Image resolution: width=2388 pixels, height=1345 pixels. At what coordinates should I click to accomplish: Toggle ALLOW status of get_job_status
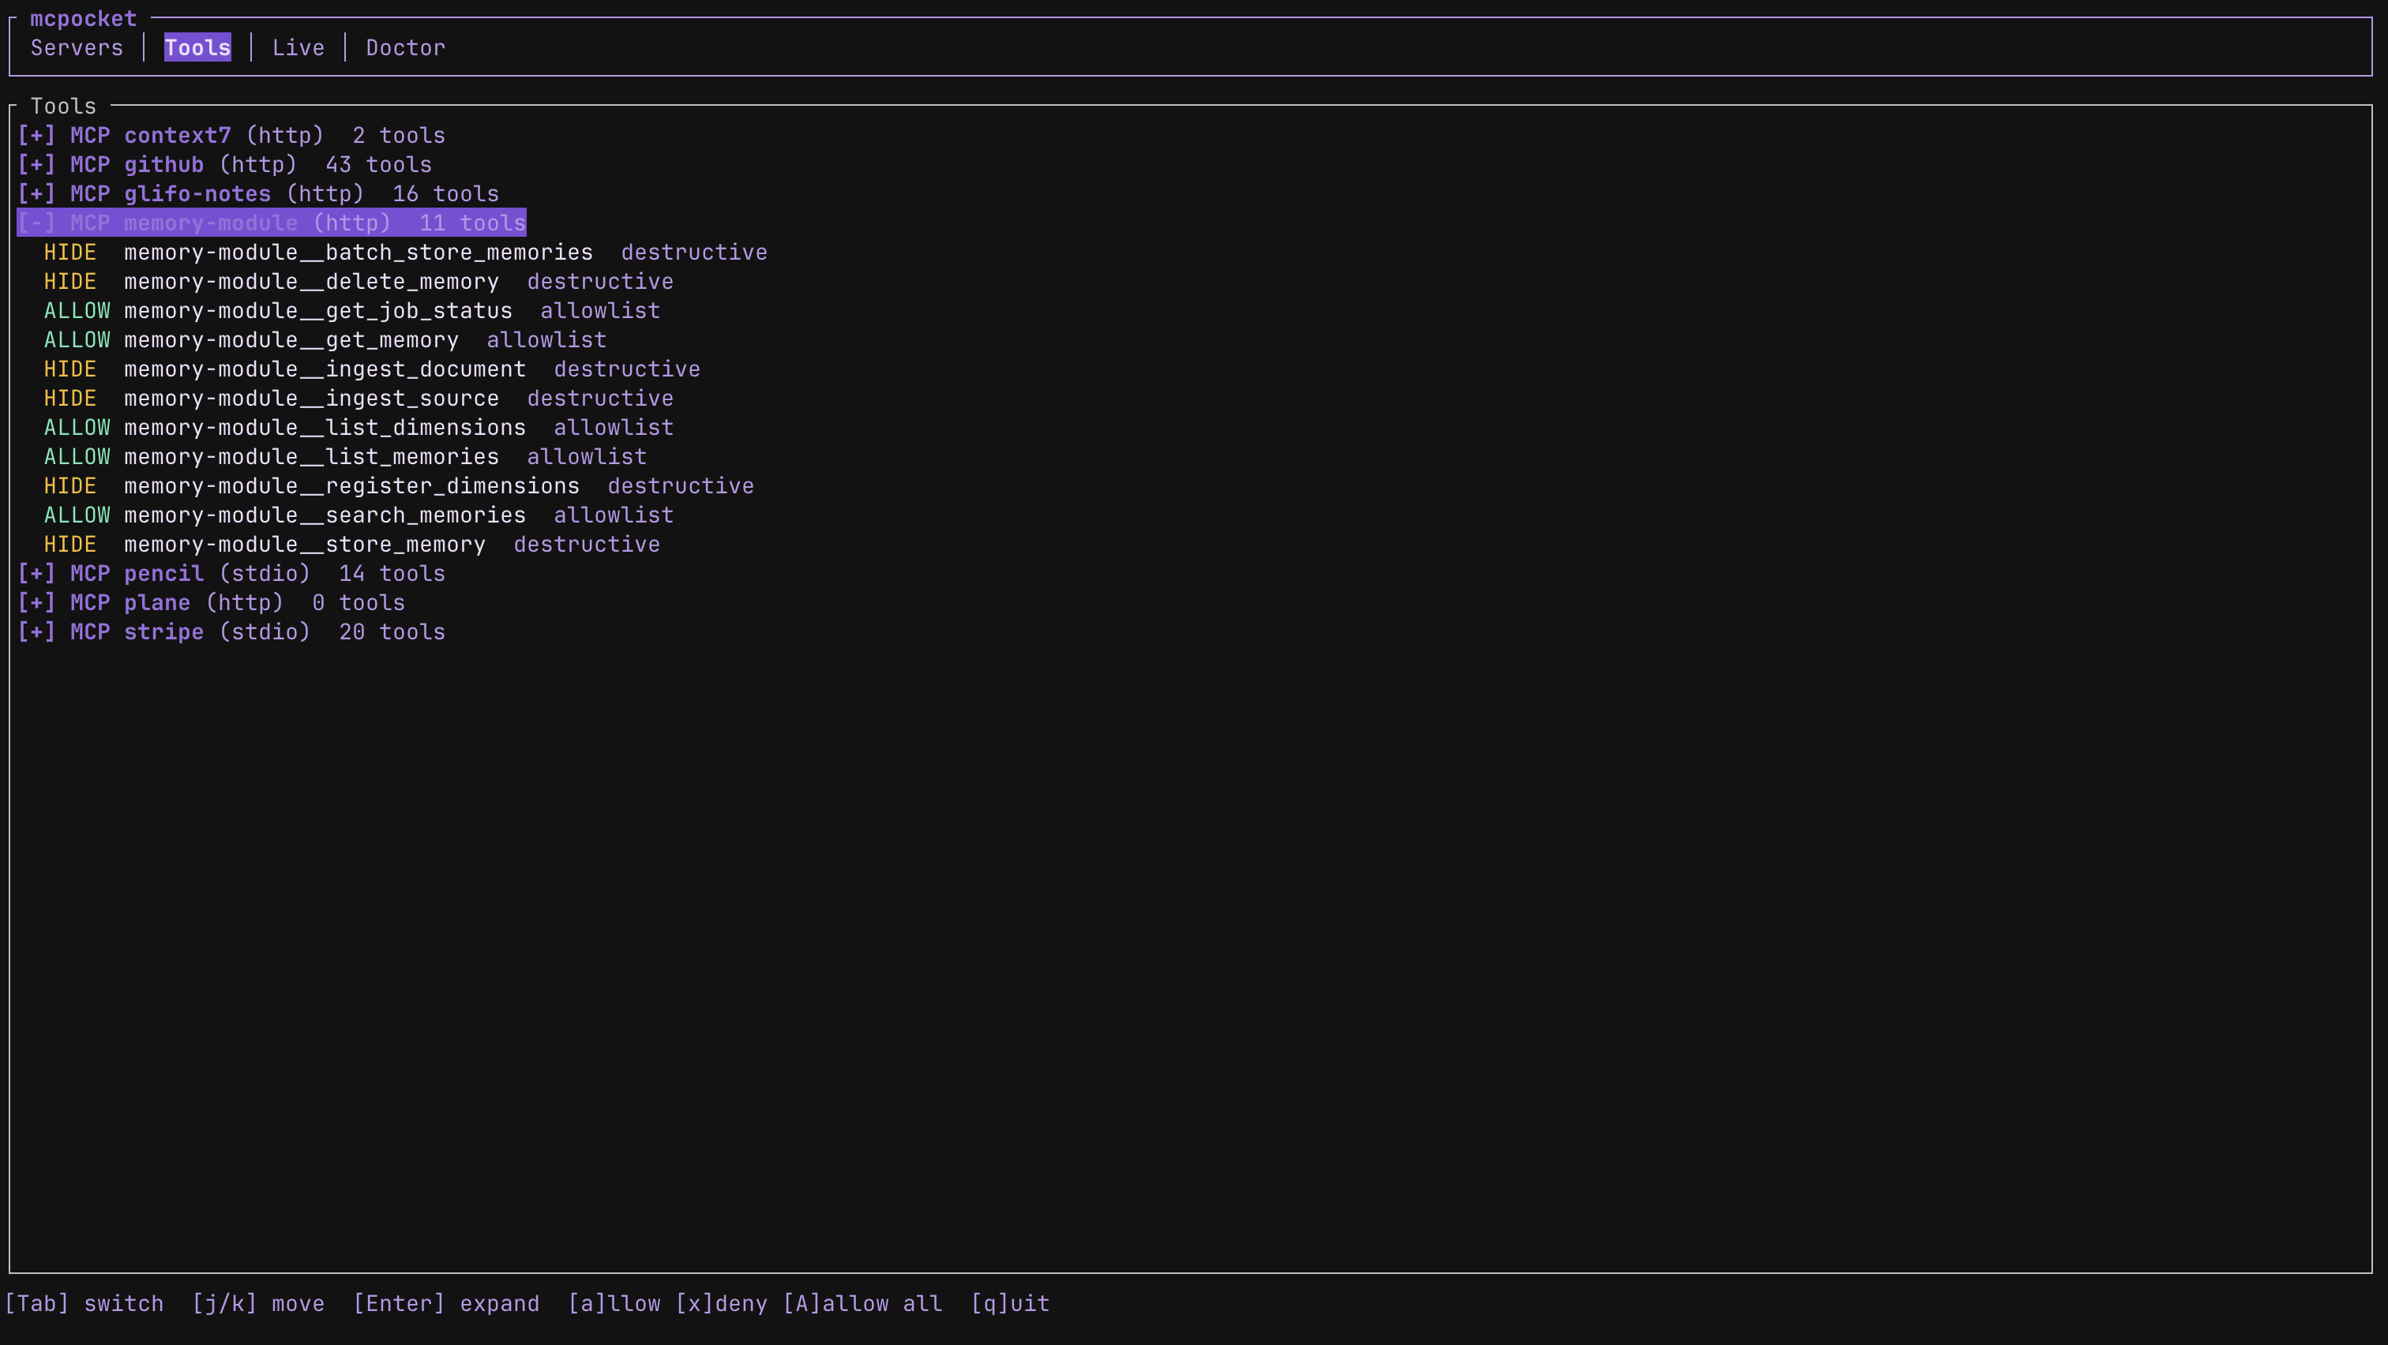[x=77, y=310]
